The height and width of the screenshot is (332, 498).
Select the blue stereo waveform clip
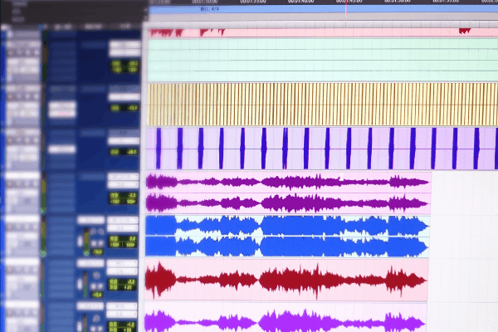(287, 237)
